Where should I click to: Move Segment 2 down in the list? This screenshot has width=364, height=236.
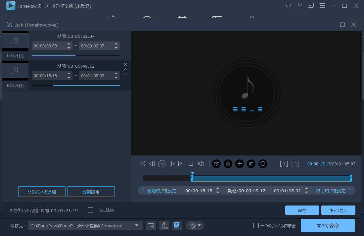click(x=125, y=74)
